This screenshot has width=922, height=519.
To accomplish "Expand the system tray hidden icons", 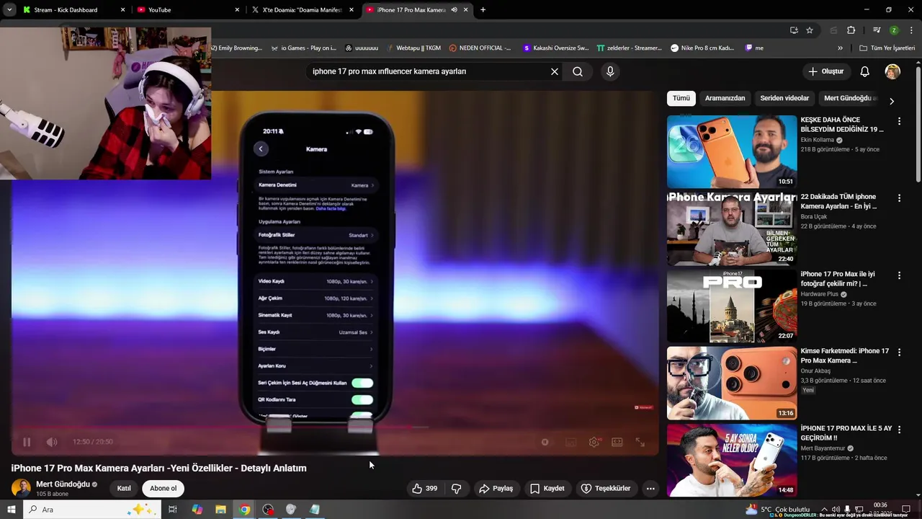I will pyautogui.click(x=823, y=510).
